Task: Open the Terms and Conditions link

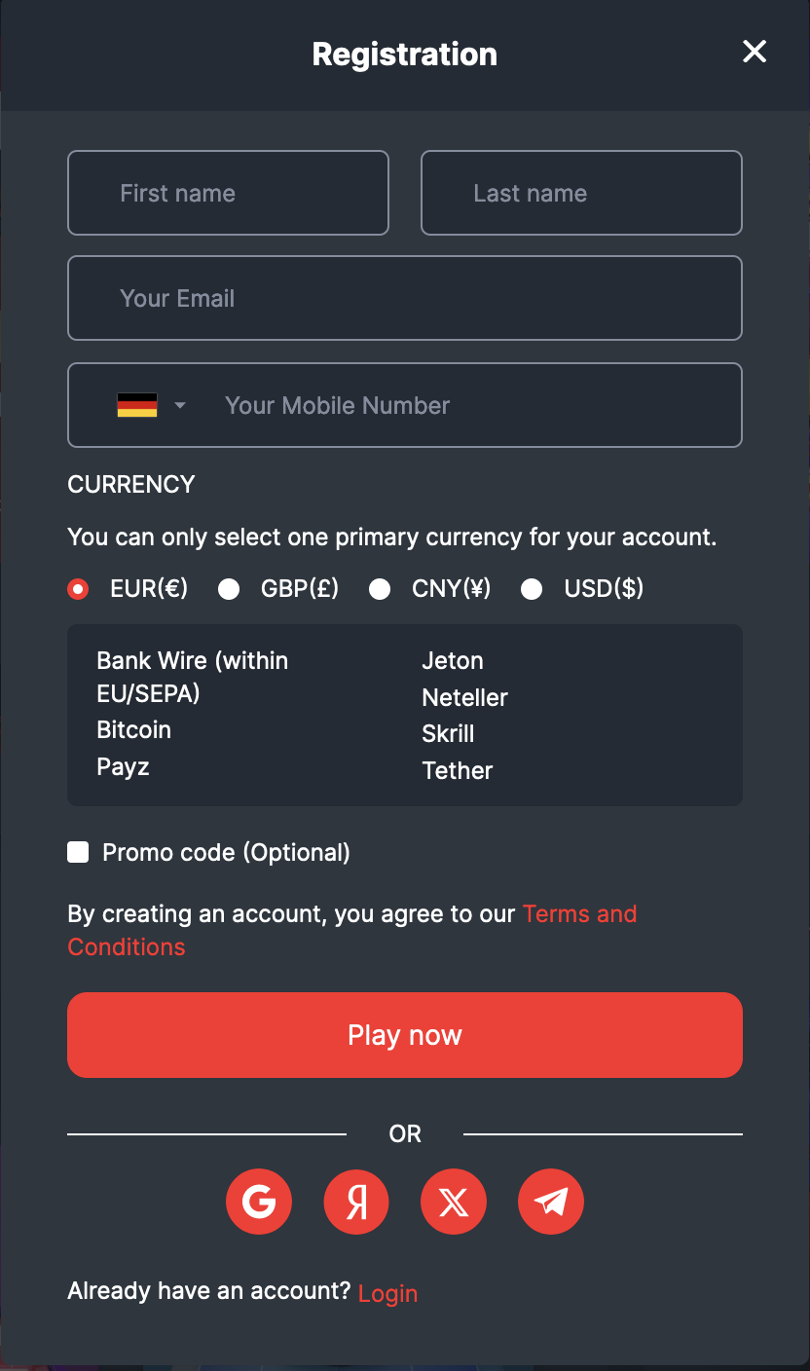Action: click(579, 914)
